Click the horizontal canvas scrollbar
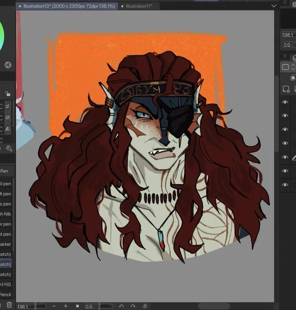Screen dimensions: 296x310 coord(214,306)
